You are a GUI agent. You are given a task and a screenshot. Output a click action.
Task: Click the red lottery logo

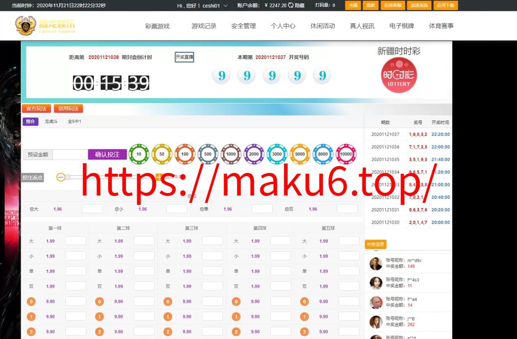399,75
